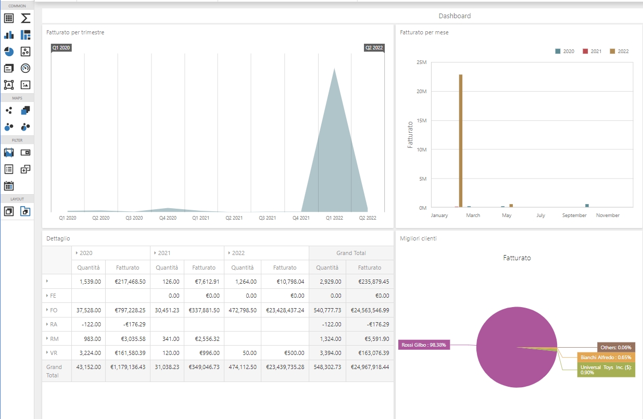Select the Fatturato per trimestre caption

click(75, 32)
